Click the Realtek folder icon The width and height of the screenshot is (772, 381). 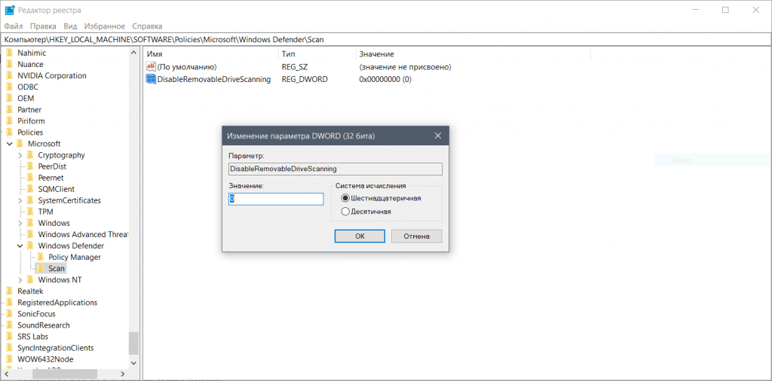(9, 291)
